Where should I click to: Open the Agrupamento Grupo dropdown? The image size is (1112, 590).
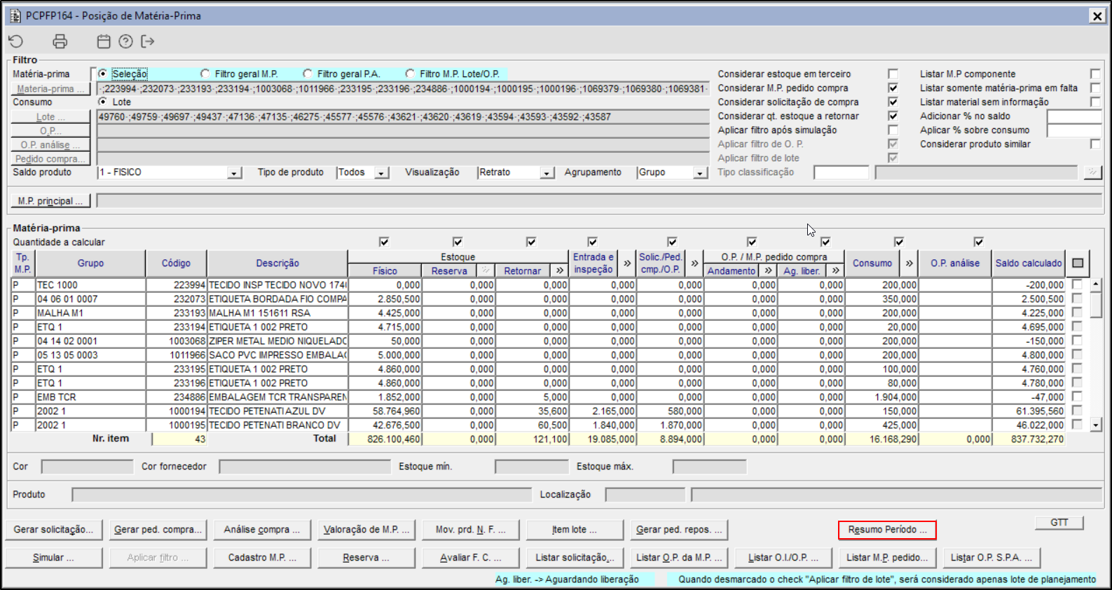point(699,173)
